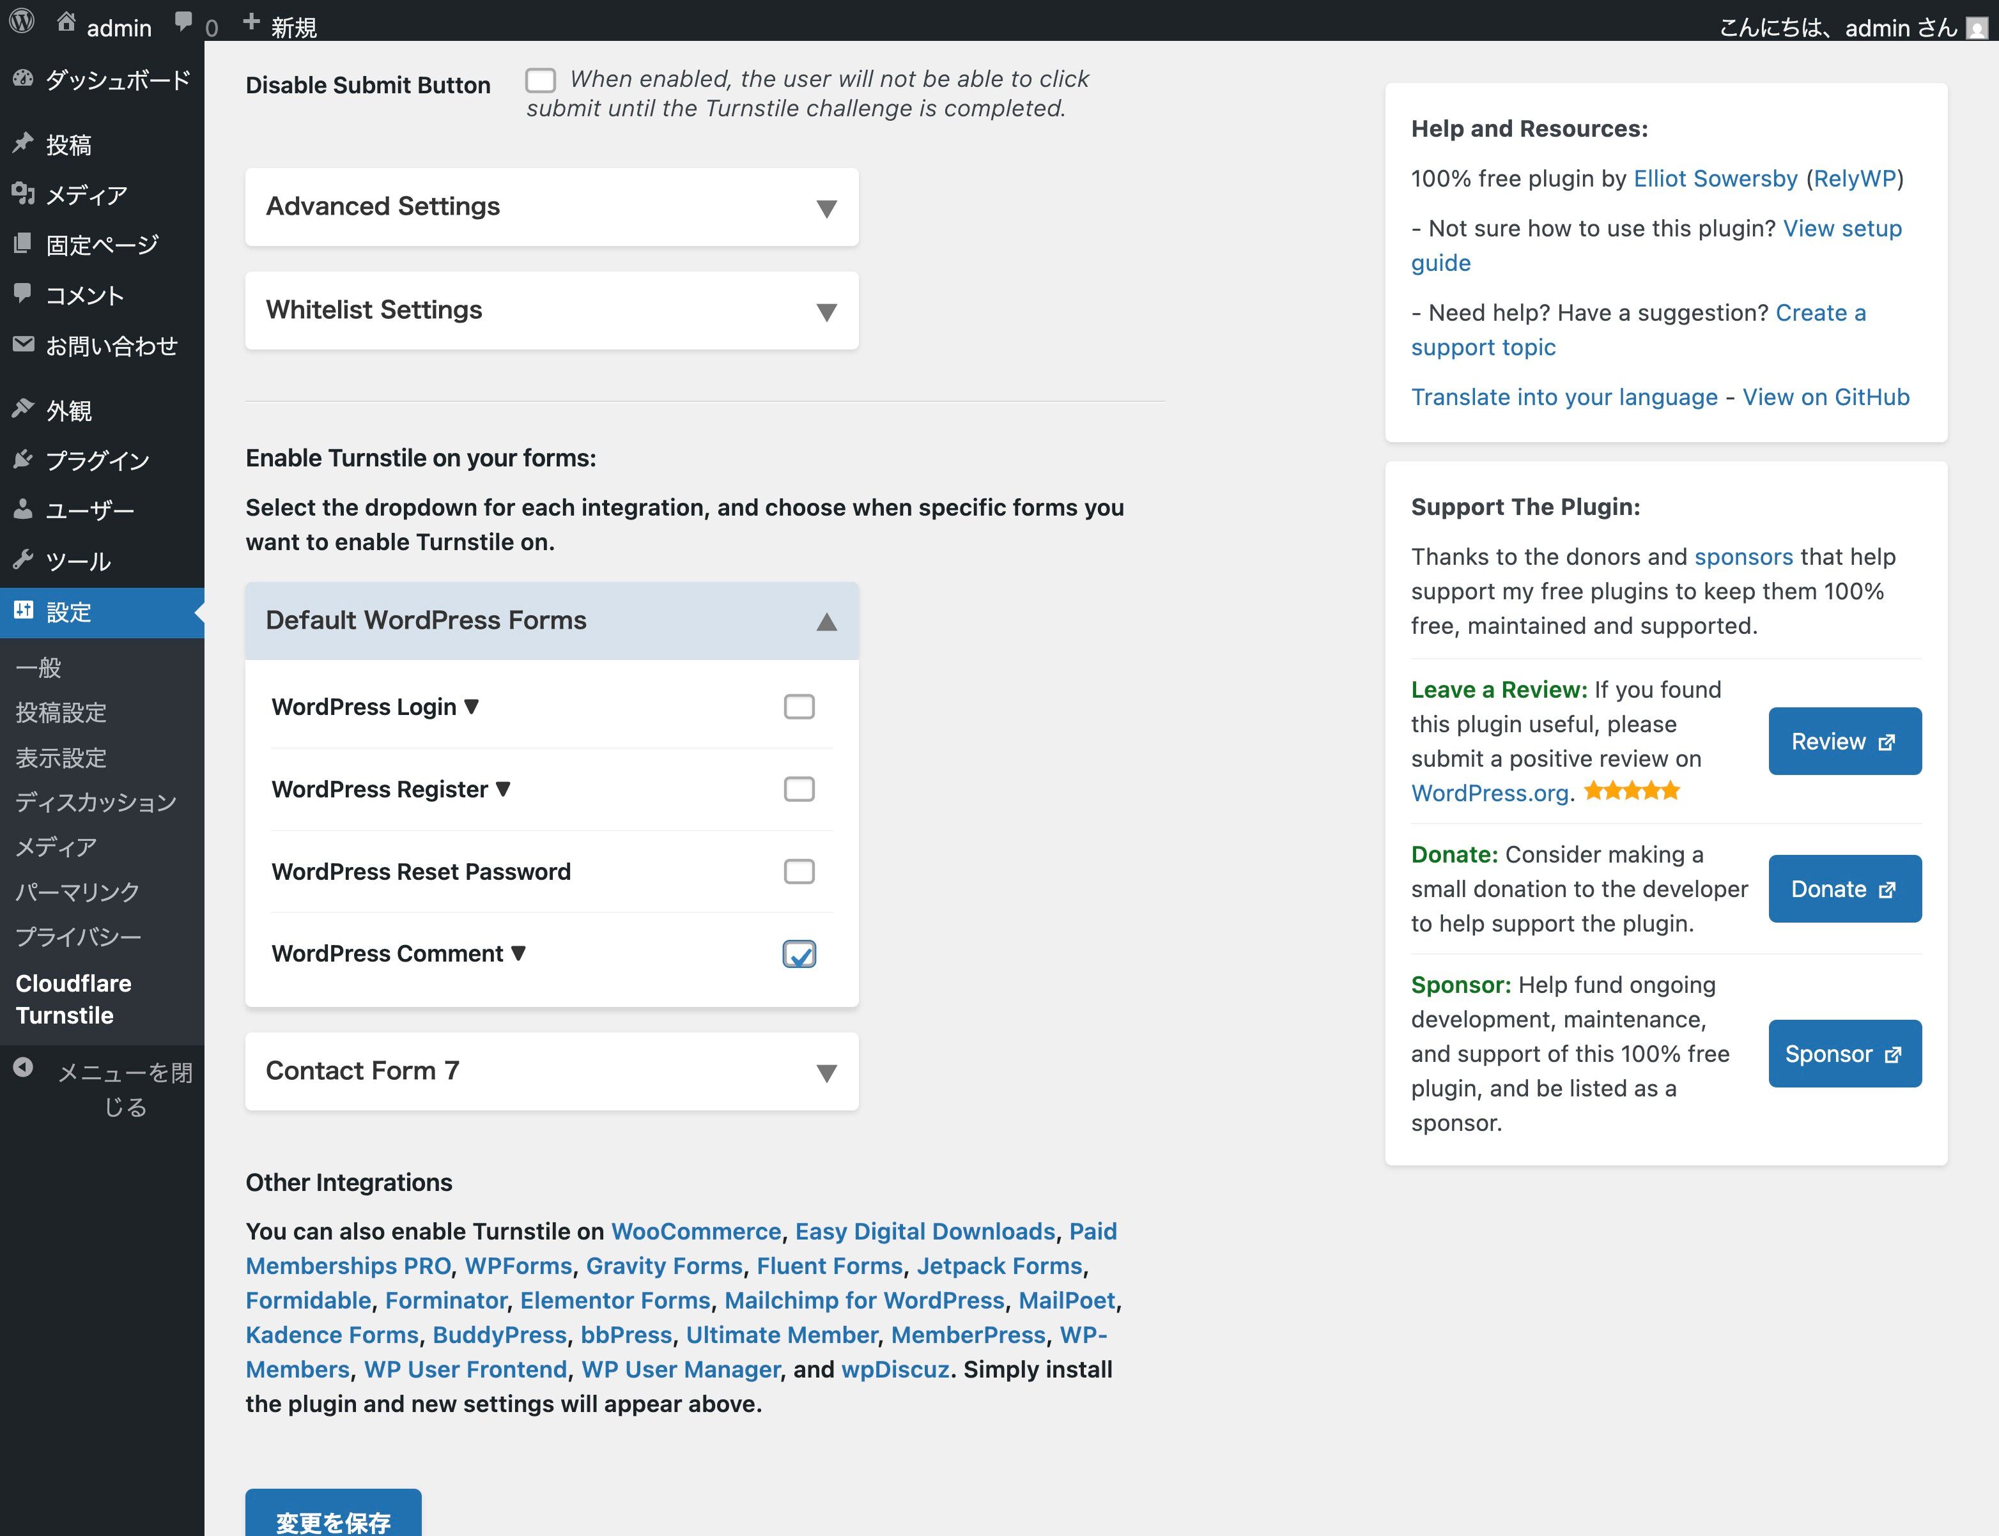Open the View on GitHub link

(1825, 397)
